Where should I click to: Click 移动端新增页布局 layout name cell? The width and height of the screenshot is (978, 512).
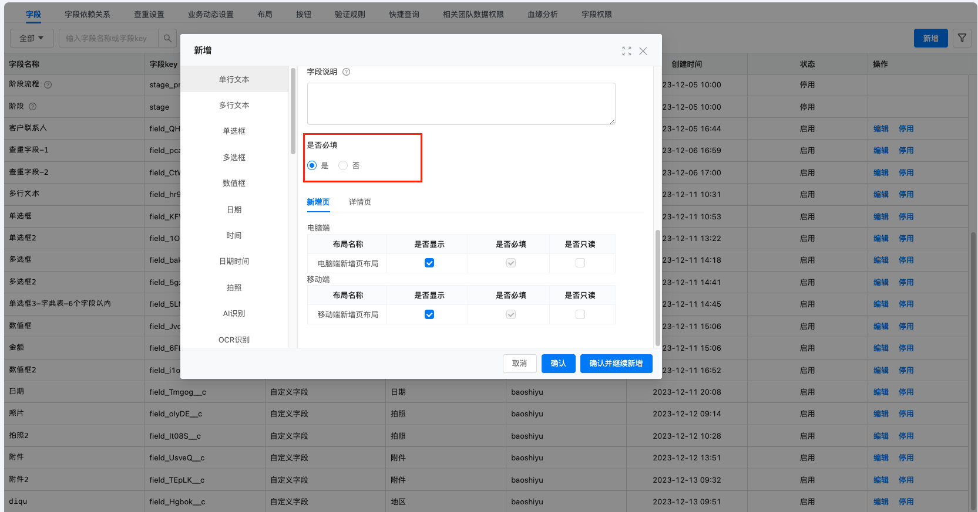pos(348,314)
